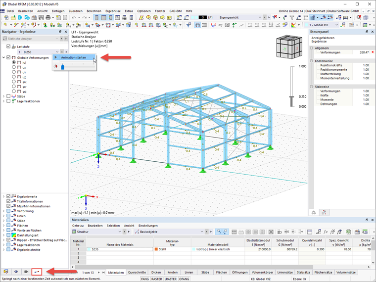
Task: Open the Navigator Data tab icon
Action: (6, 272)
